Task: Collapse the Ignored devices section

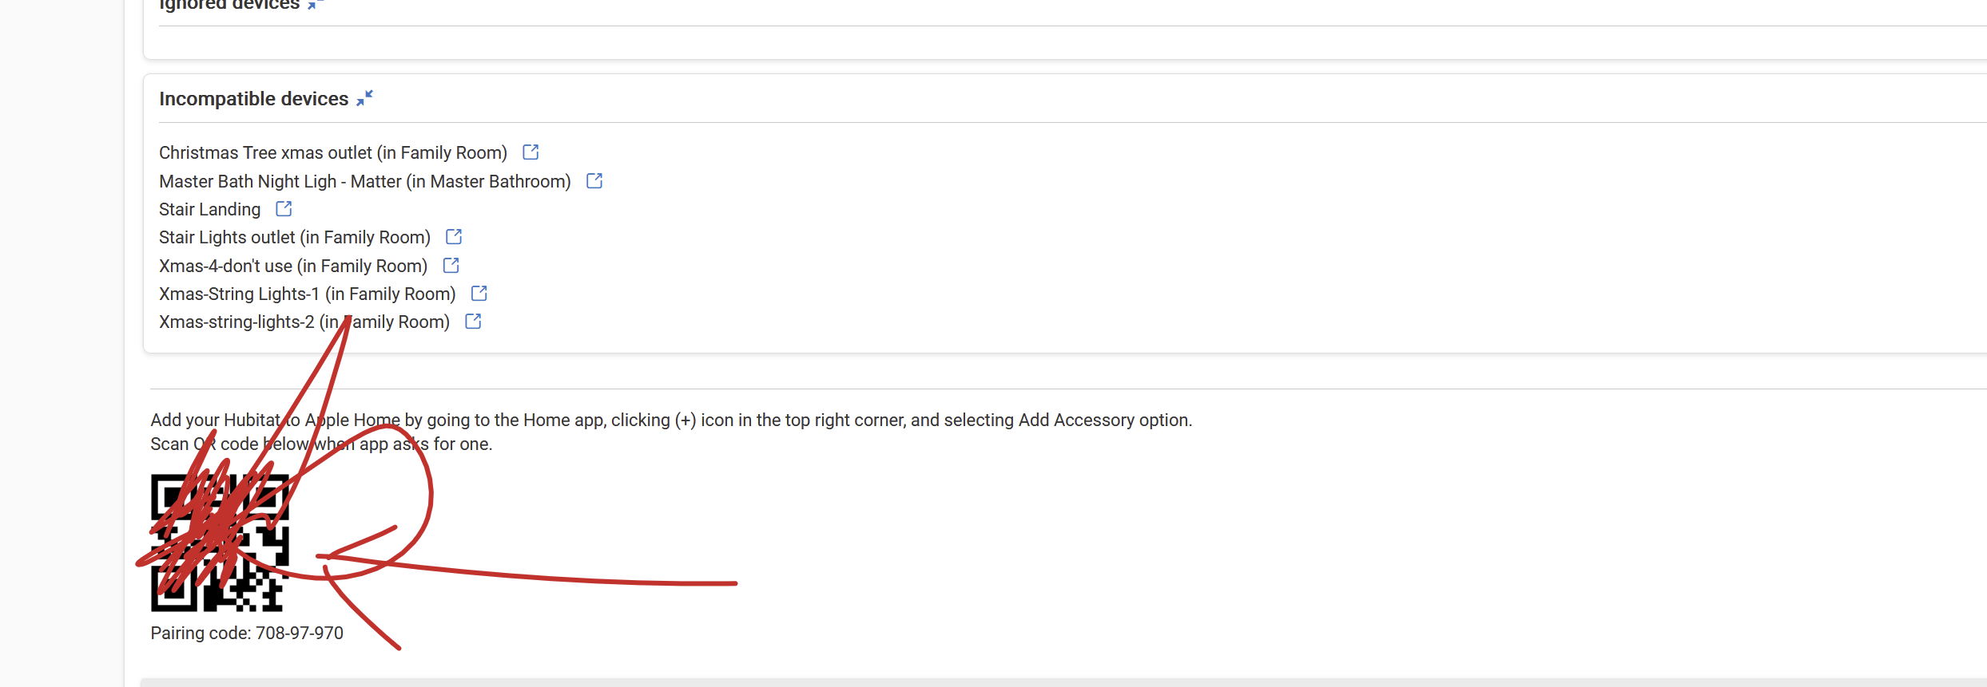Action: pos(315,5)
